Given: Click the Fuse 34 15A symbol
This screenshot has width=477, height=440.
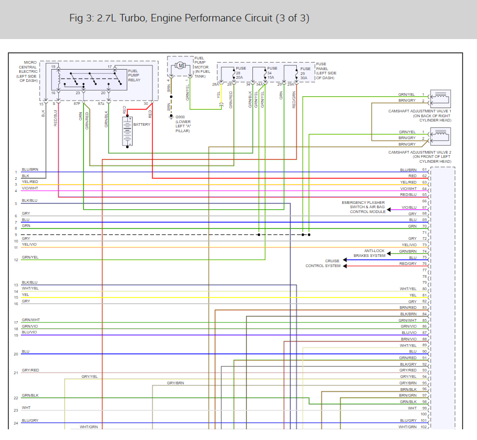Looking at the screenshot, I should (265, 74).
